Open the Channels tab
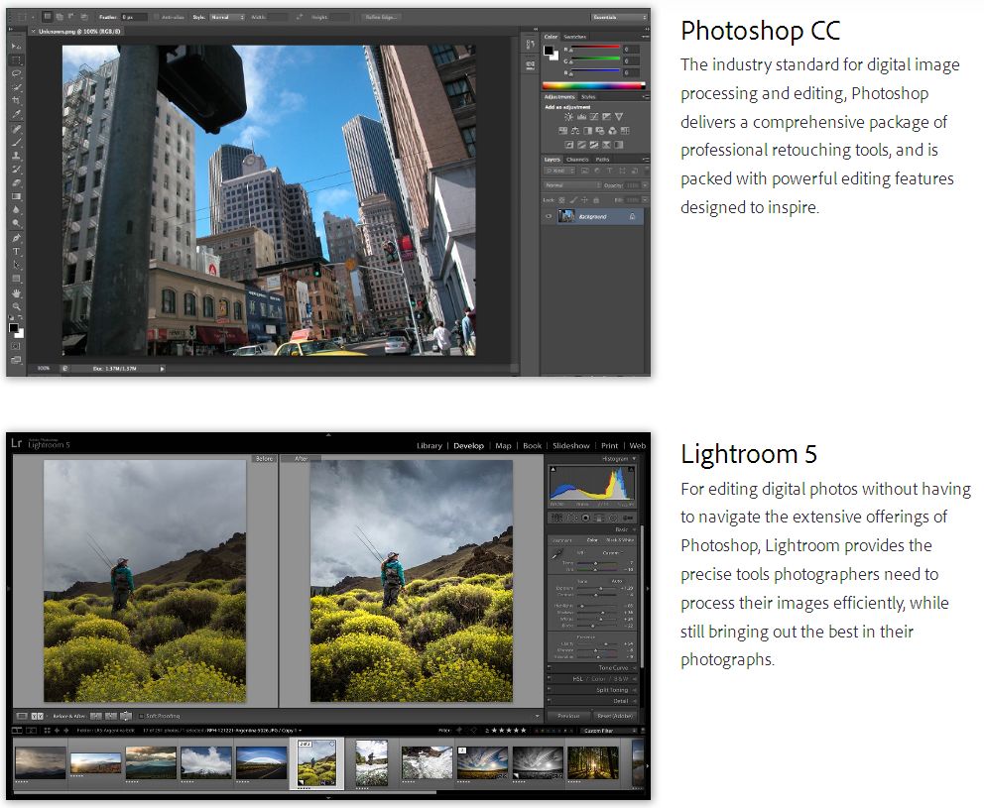The width and height of the screenshot is (984, 808). 577,159
